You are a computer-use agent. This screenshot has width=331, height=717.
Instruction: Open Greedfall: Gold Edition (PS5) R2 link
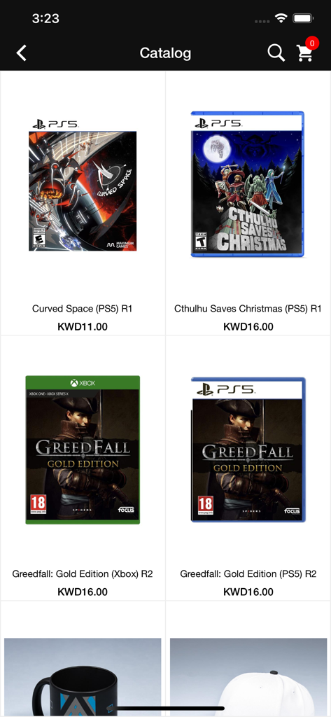248,573
